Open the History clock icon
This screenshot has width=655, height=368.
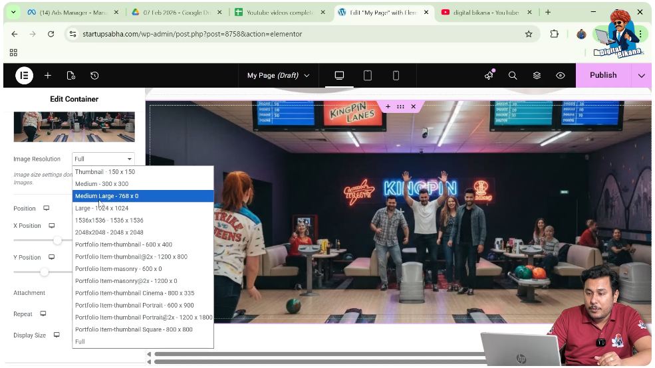[x=94, y=75]
